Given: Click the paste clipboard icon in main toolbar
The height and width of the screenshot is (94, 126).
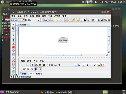Looking at the screenshot, I should coord(73,20).
